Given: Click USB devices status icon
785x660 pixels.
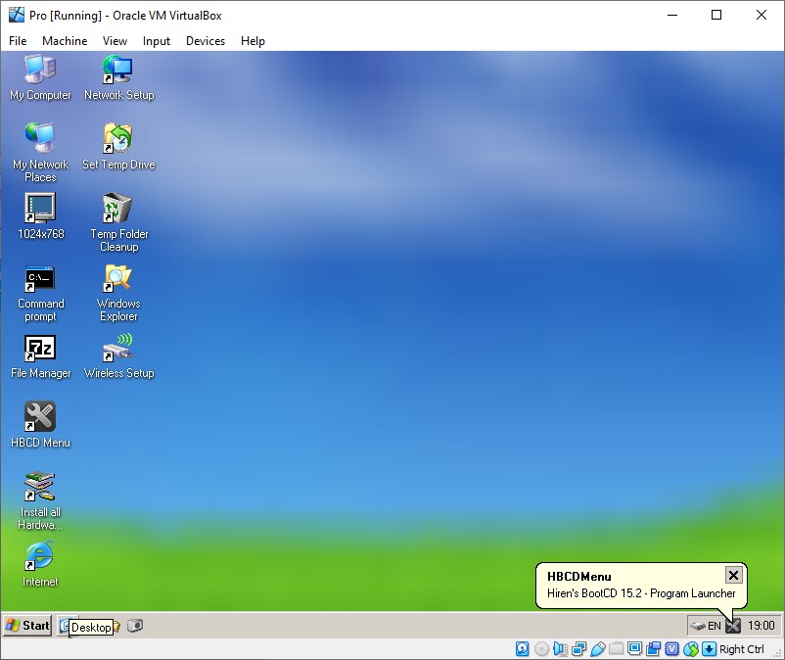Looking at the screenshot, I should click(x=598, y=649).
